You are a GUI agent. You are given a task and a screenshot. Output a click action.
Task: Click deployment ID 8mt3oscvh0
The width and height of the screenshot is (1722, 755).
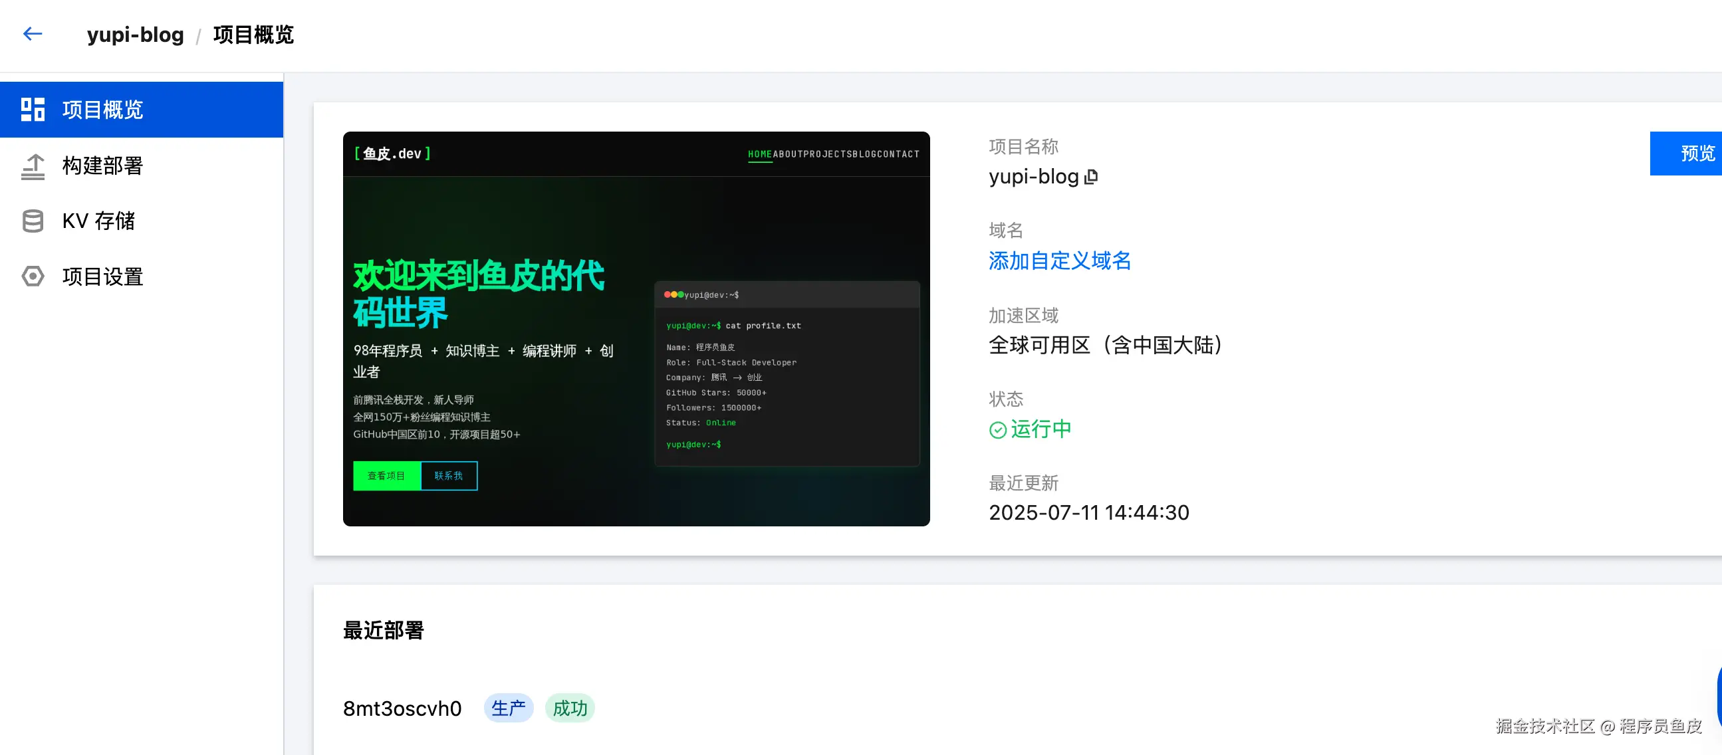(402, 708)
